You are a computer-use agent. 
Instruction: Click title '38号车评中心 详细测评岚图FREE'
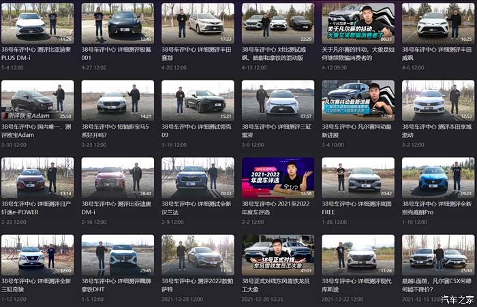(x=357, y=208)
